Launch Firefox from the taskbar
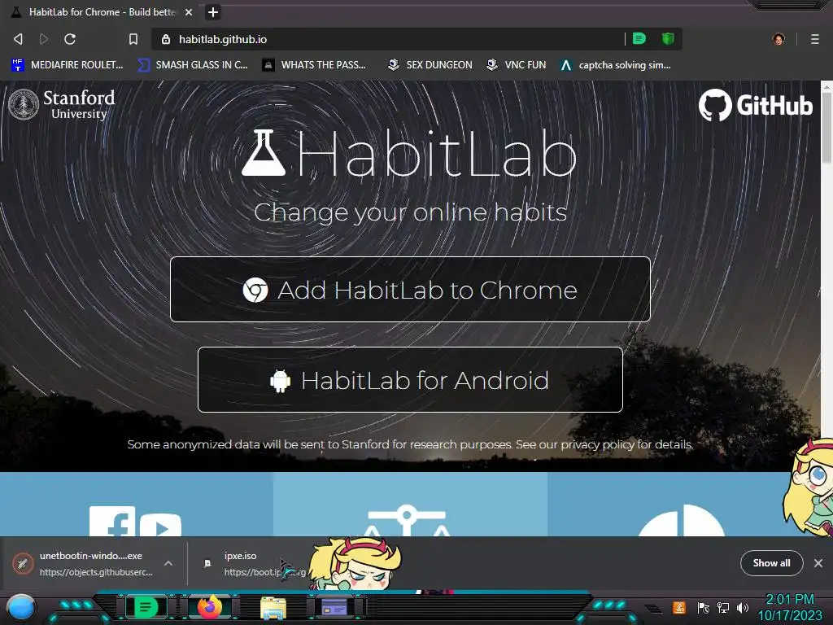 (209, 607)
